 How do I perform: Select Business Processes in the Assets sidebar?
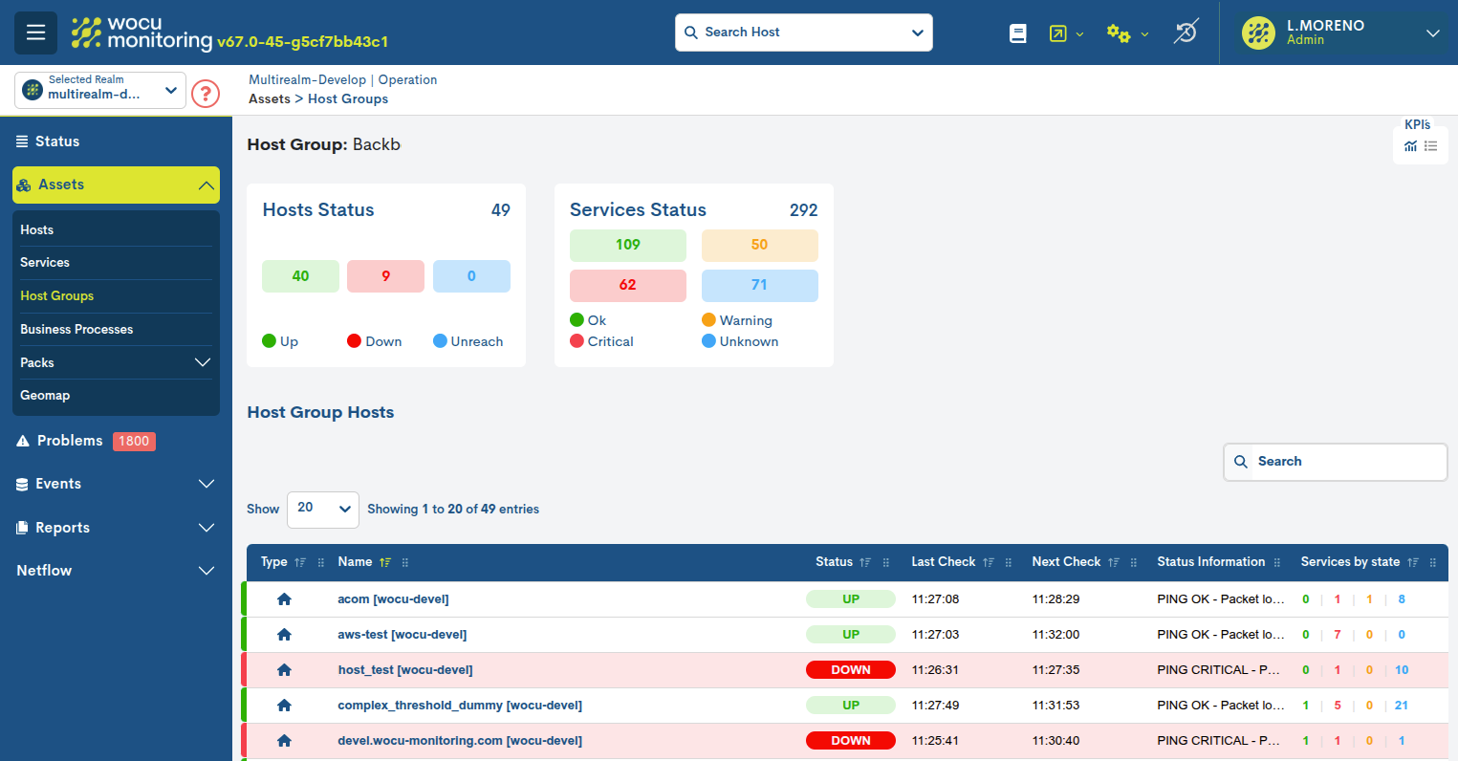[76, 329]
